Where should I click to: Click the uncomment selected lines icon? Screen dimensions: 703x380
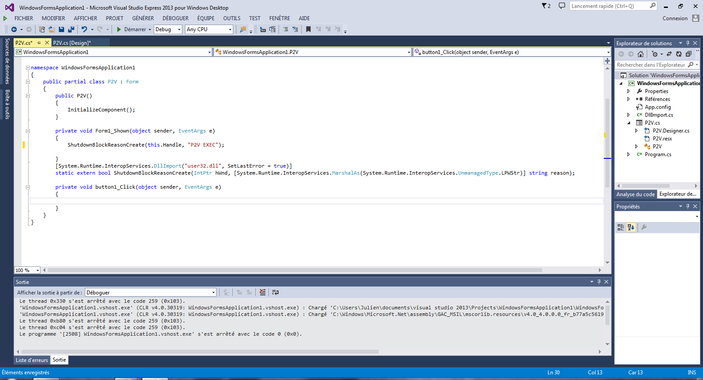pos(295,29)
